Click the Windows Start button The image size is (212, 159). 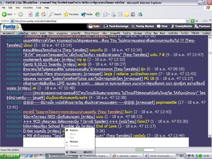coord(10,156)
